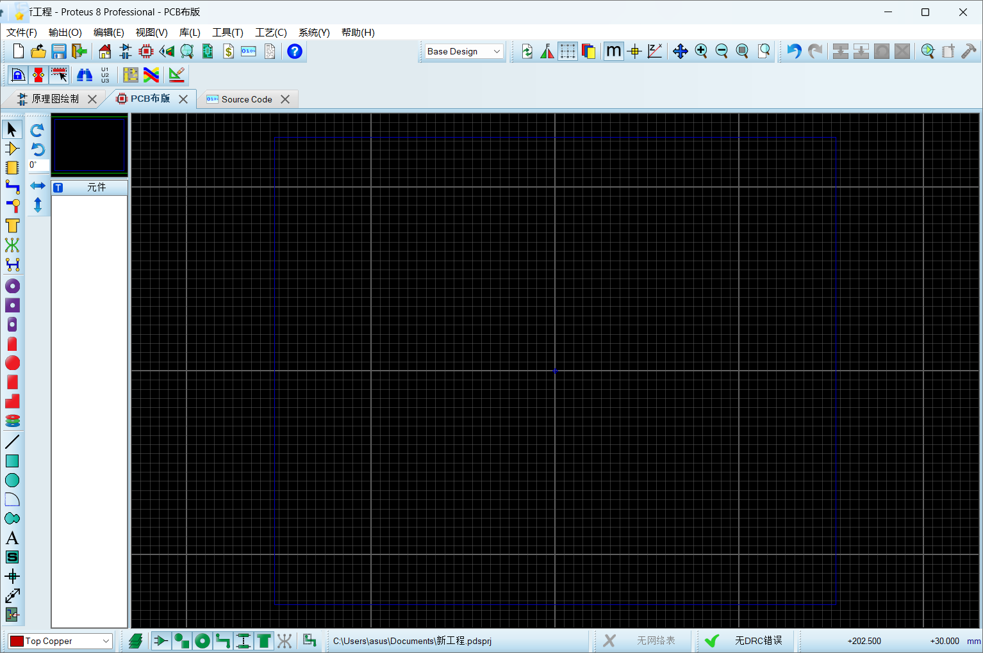
Task: Toggle the dot grid display
Action: (x=568, y=51)
